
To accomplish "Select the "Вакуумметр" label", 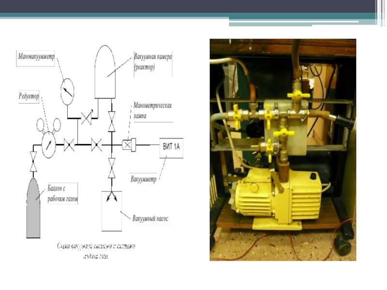I will click(143, 179).
